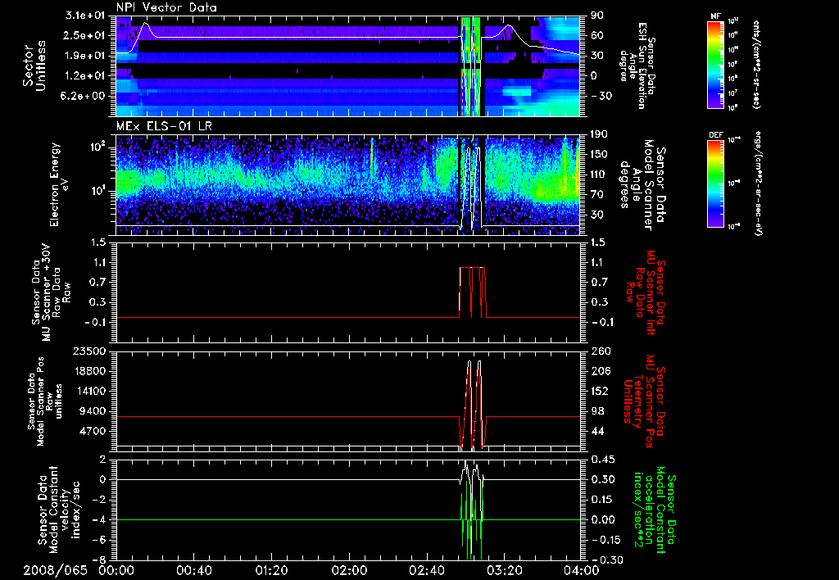
Task: Click the "04:00" time axis label
Action: (582, 570)
